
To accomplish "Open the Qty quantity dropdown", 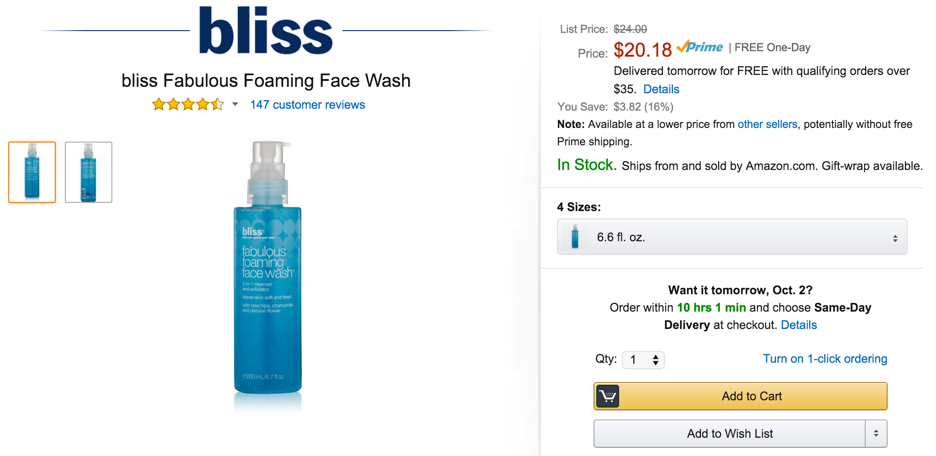I will (643, 360).
